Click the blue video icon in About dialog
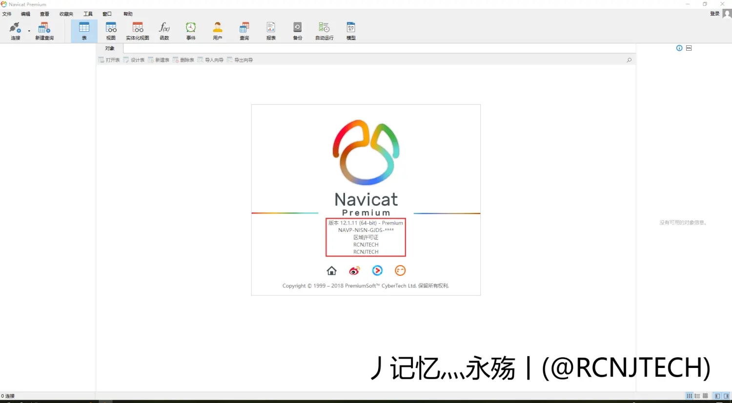Image resolution: width=732 pixels, height=403 pixels. (x=377, y=270)
